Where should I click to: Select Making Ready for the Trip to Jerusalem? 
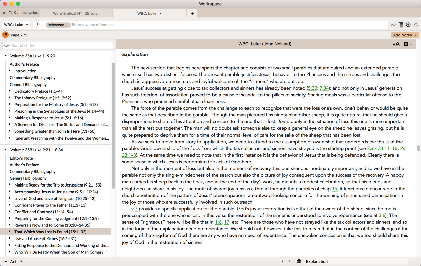pyautogui.click(x=58, y=185)
